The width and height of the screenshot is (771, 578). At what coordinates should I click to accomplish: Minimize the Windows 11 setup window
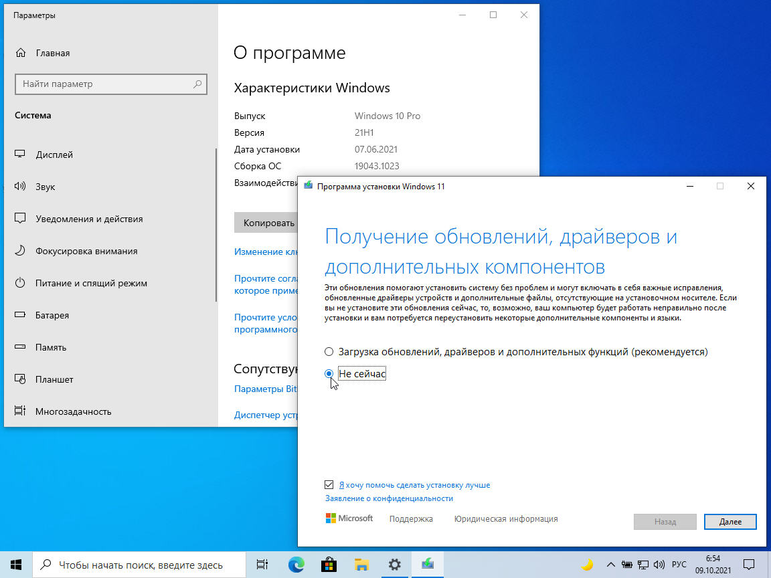pos(690,186)
